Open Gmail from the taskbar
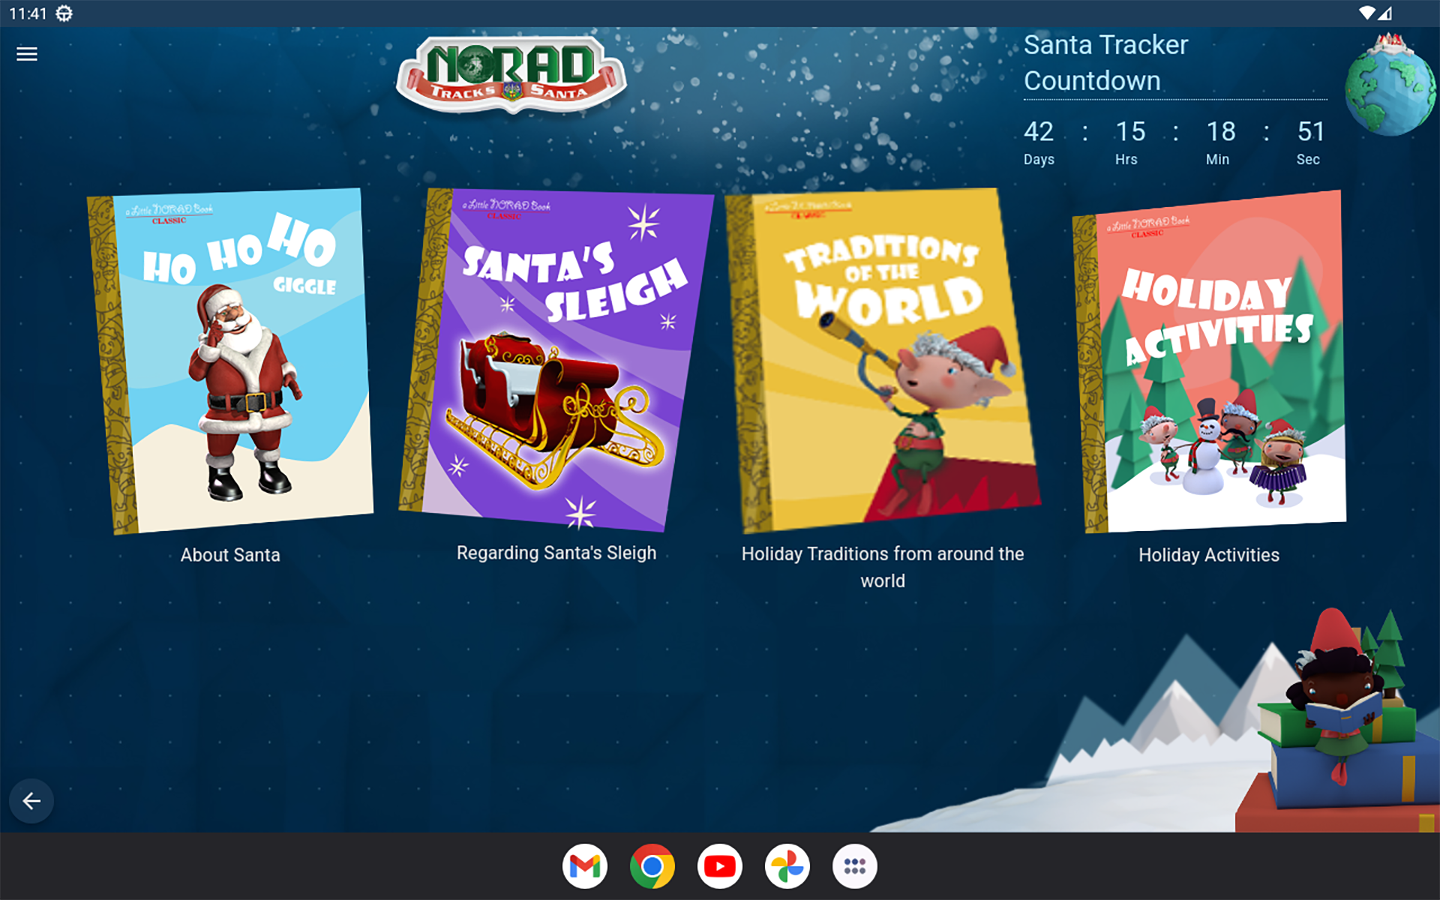 (585, 866)
